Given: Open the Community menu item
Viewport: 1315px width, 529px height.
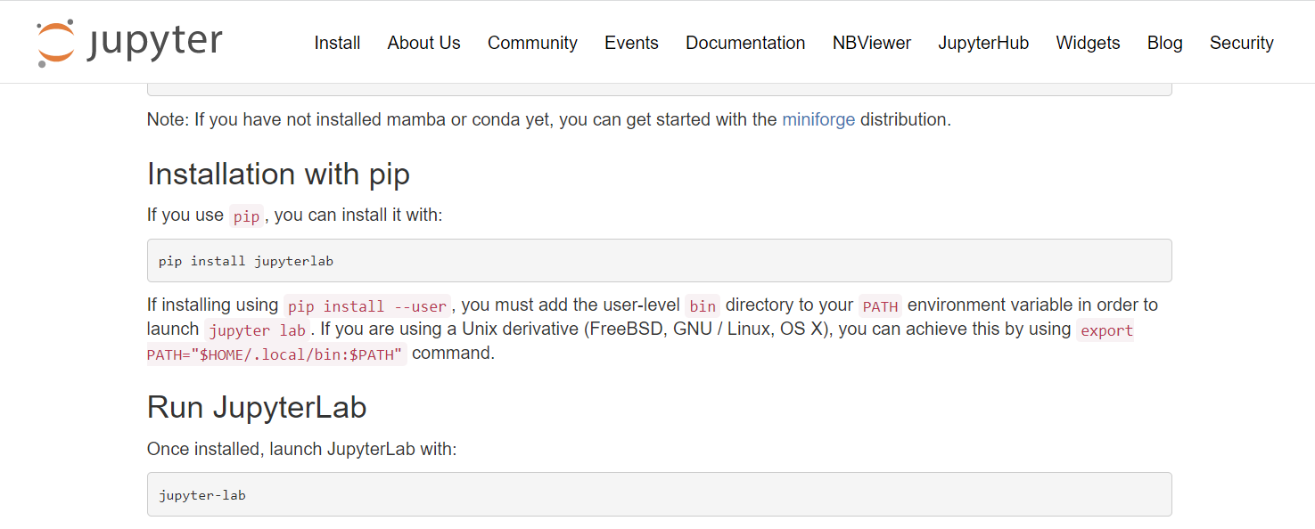Looking at the screenshot, I should coord(532,43).
